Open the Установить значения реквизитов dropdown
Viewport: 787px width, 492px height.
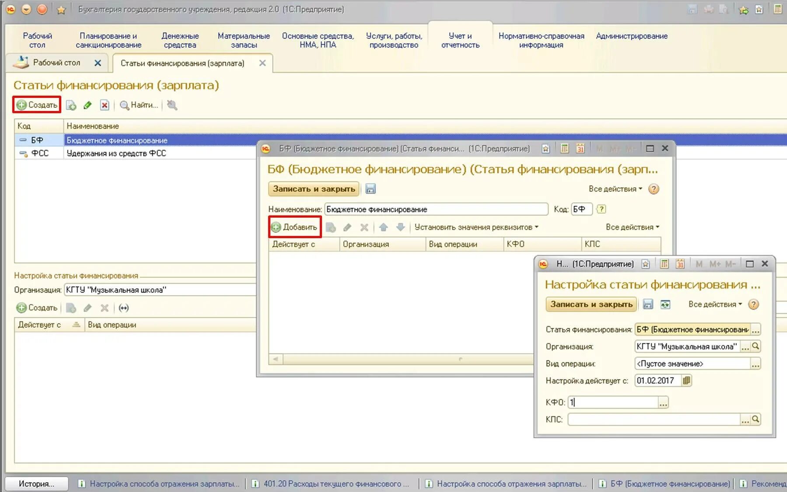(476, 227)
